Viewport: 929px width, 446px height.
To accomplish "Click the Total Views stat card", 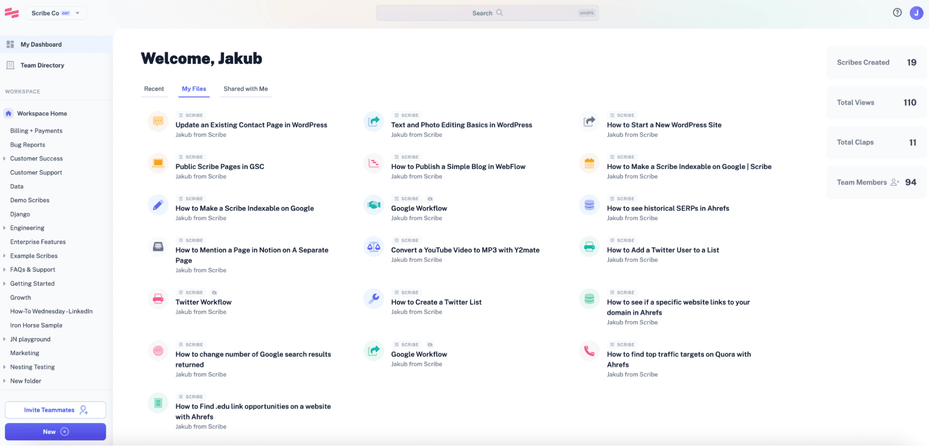I will [876, 103].
